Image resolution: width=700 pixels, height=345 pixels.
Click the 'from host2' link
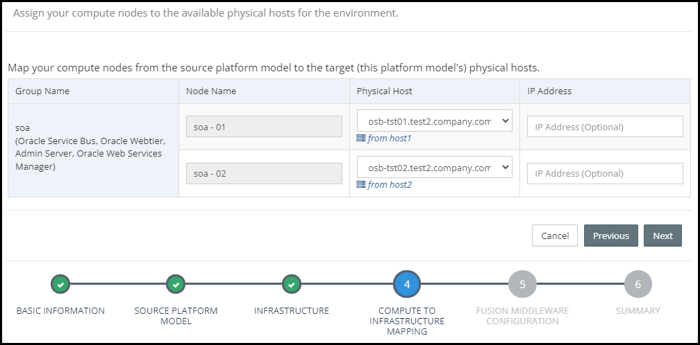(x=389, y=185)
